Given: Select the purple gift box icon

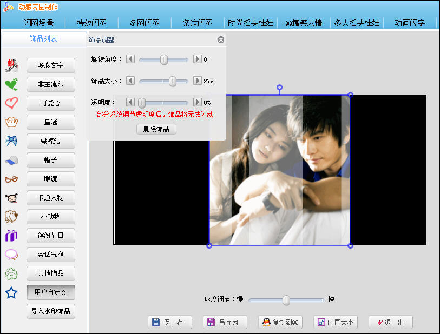Looking at the screenshot, I should point(11,236).
